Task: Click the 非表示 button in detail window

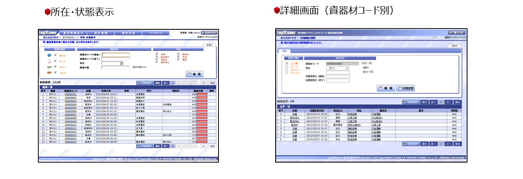Action: pos(455,46)
